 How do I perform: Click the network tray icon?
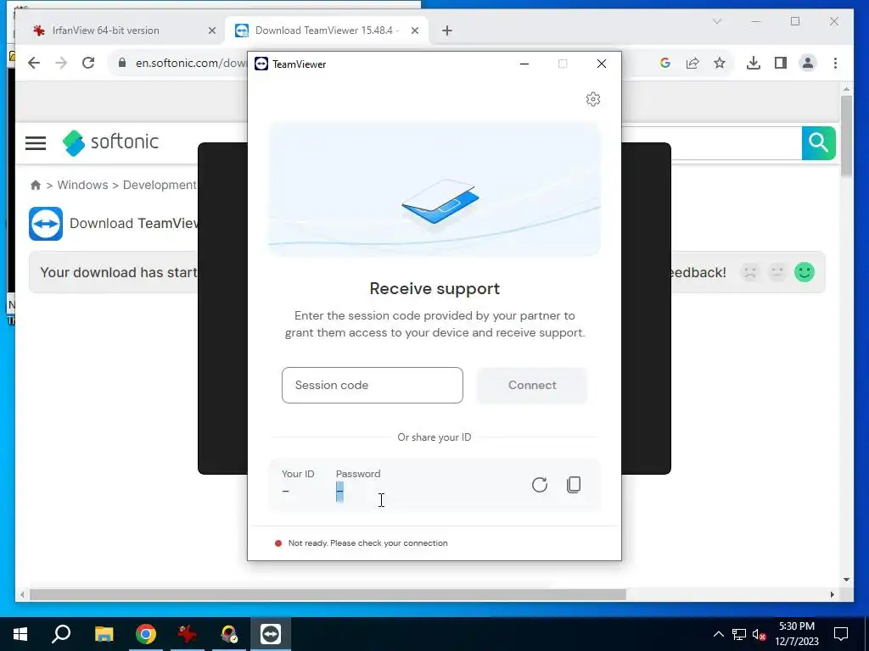point(739,634)
